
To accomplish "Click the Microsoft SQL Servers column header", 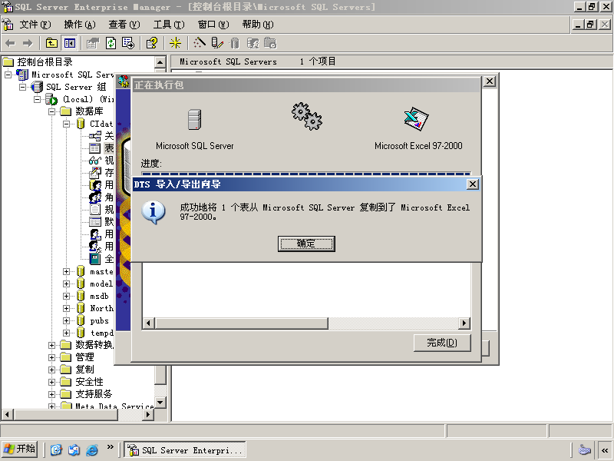I will coord(228,61).
